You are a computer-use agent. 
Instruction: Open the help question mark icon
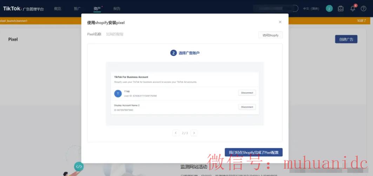(x=364, y=8)
